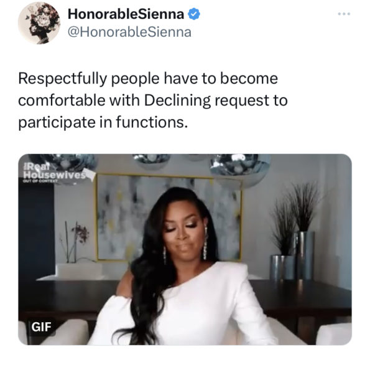This screenshot has height=367, width=370.
Task: Visit the @HonorableSienna handle link
Action: click(129, 32)
